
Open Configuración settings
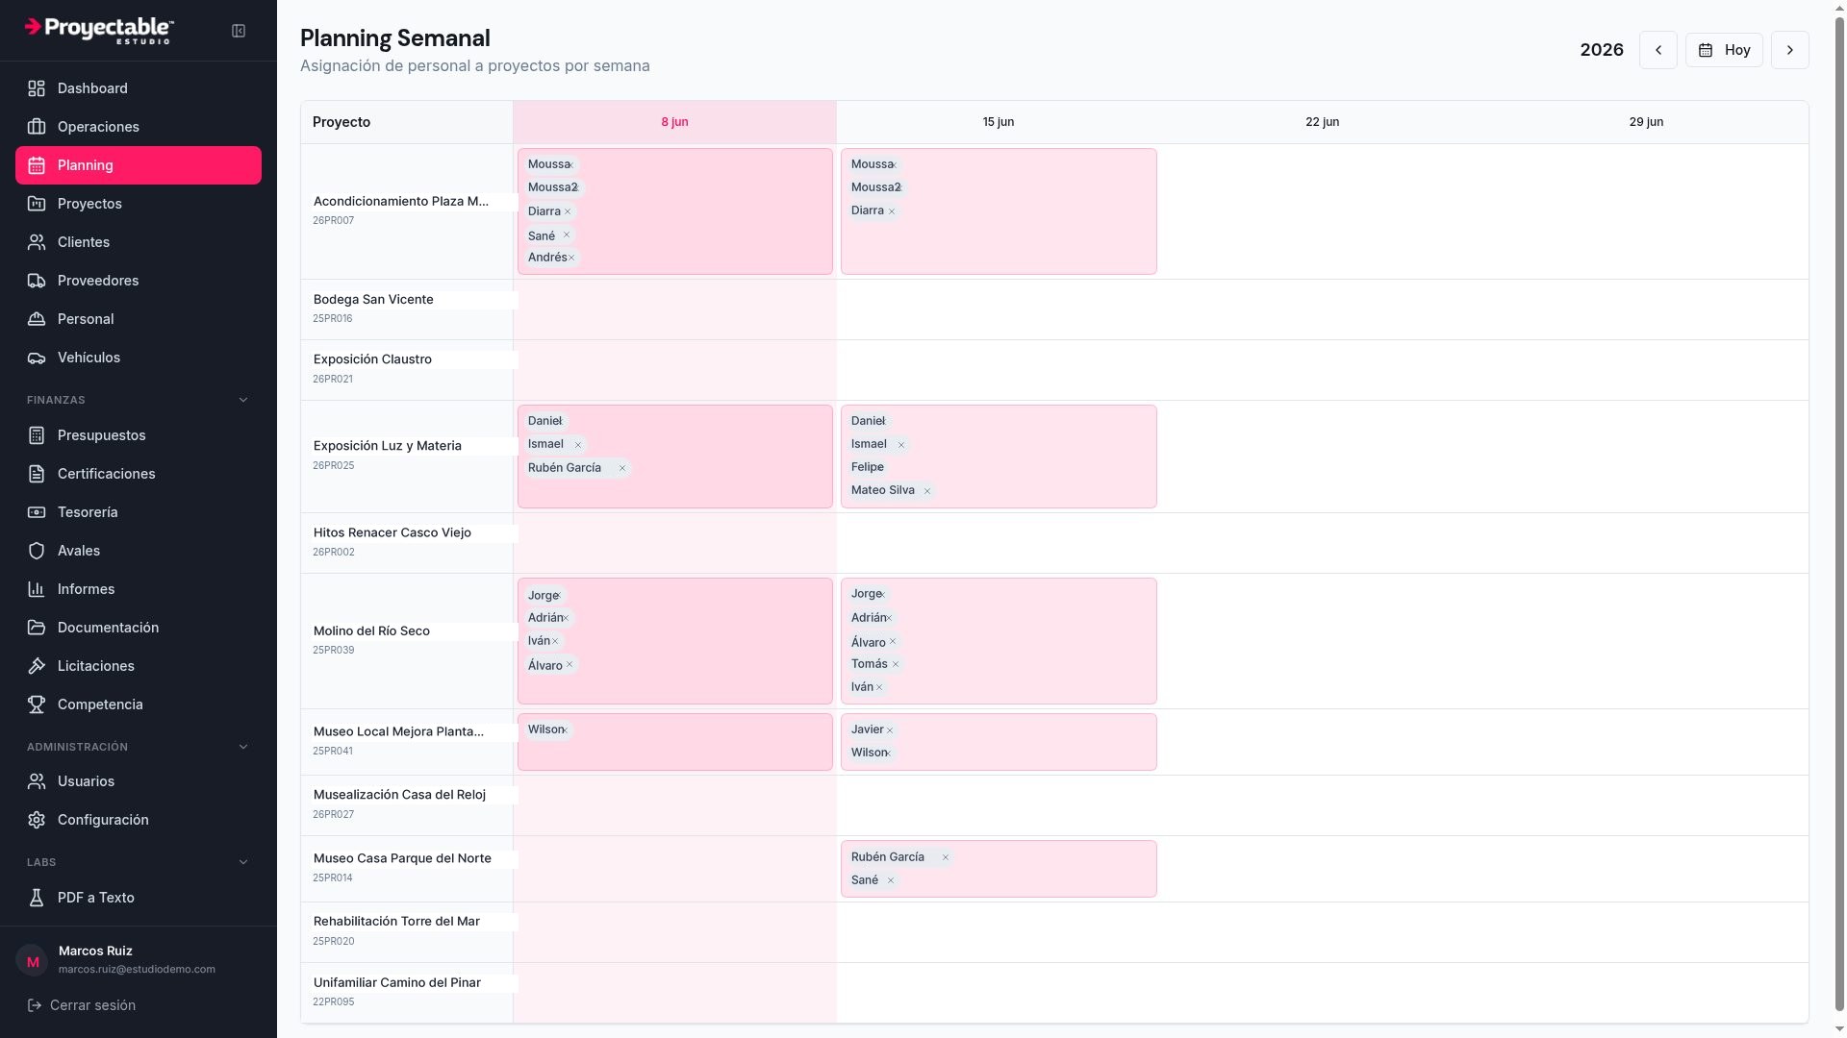point(139,820)
